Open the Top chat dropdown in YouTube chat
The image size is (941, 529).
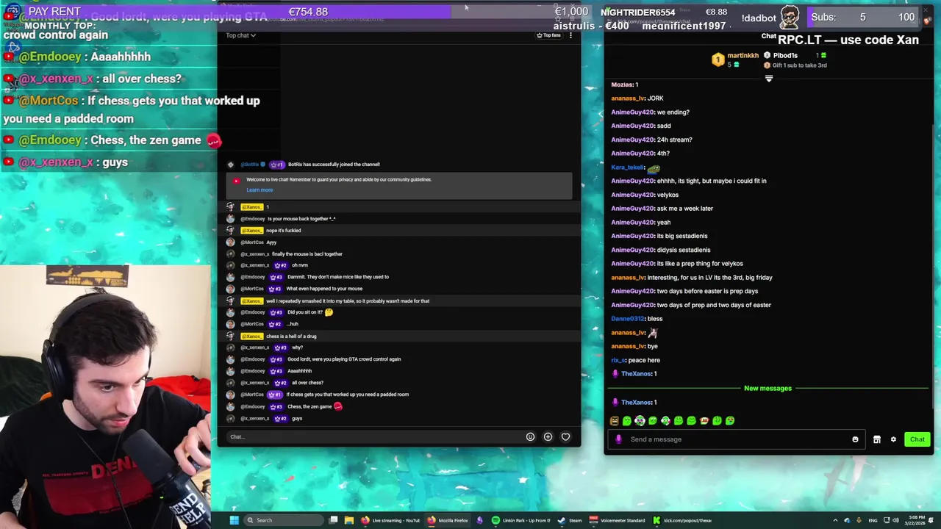(x=240, y=35)
